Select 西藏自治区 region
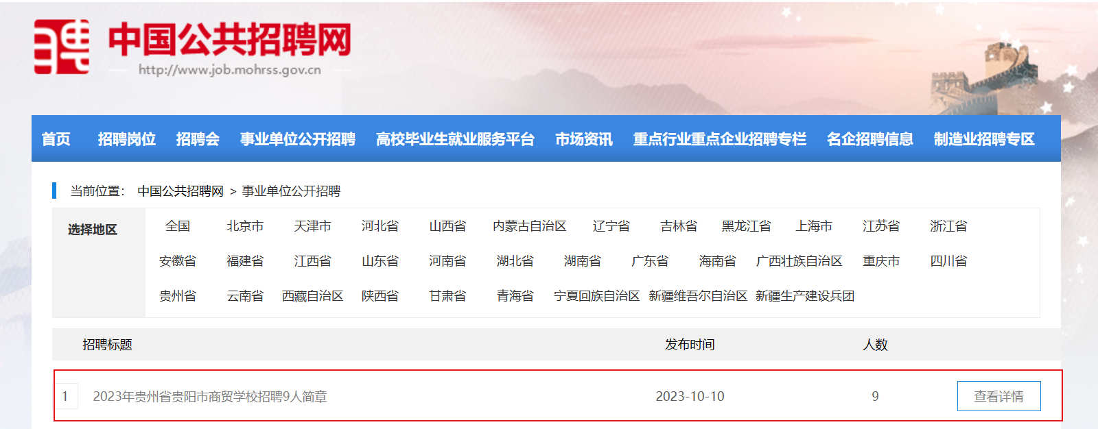1098x429 pixels. (x=312, y=296)
